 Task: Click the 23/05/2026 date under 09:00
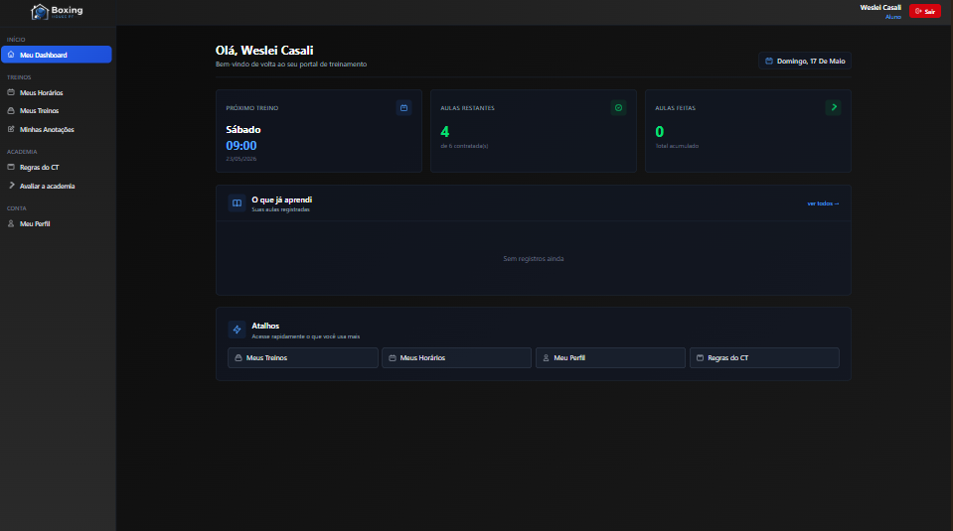click(241, 159)
